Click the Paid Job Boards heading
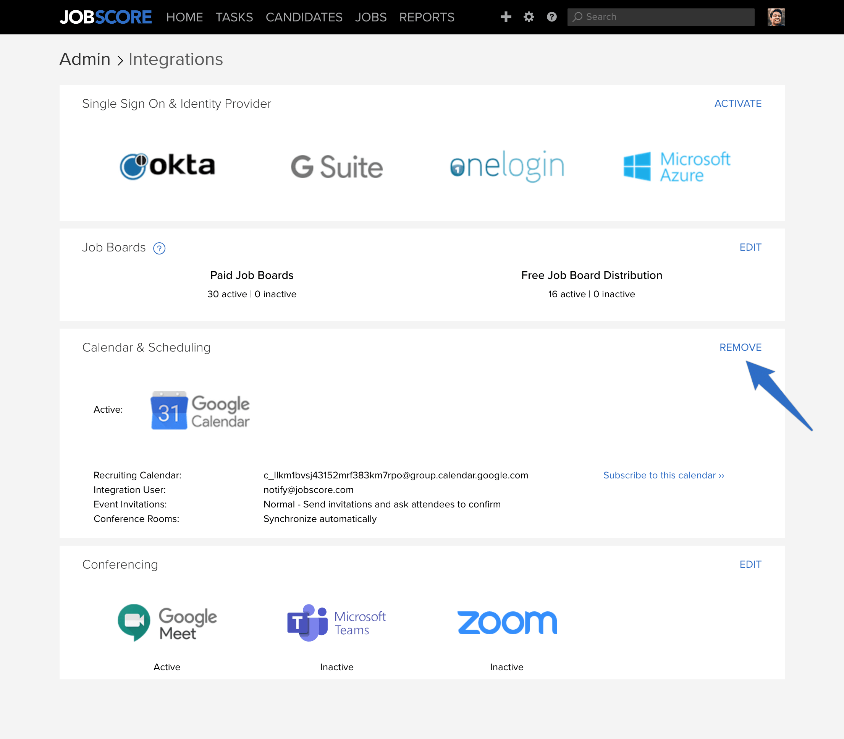 click(252, 276)
